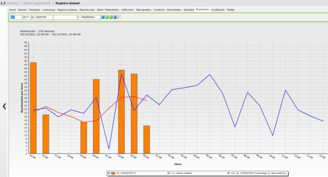Viewport: 328px width, 177px height.
Task: Toggle the average 21 days before checkbox
Action: 229,173
